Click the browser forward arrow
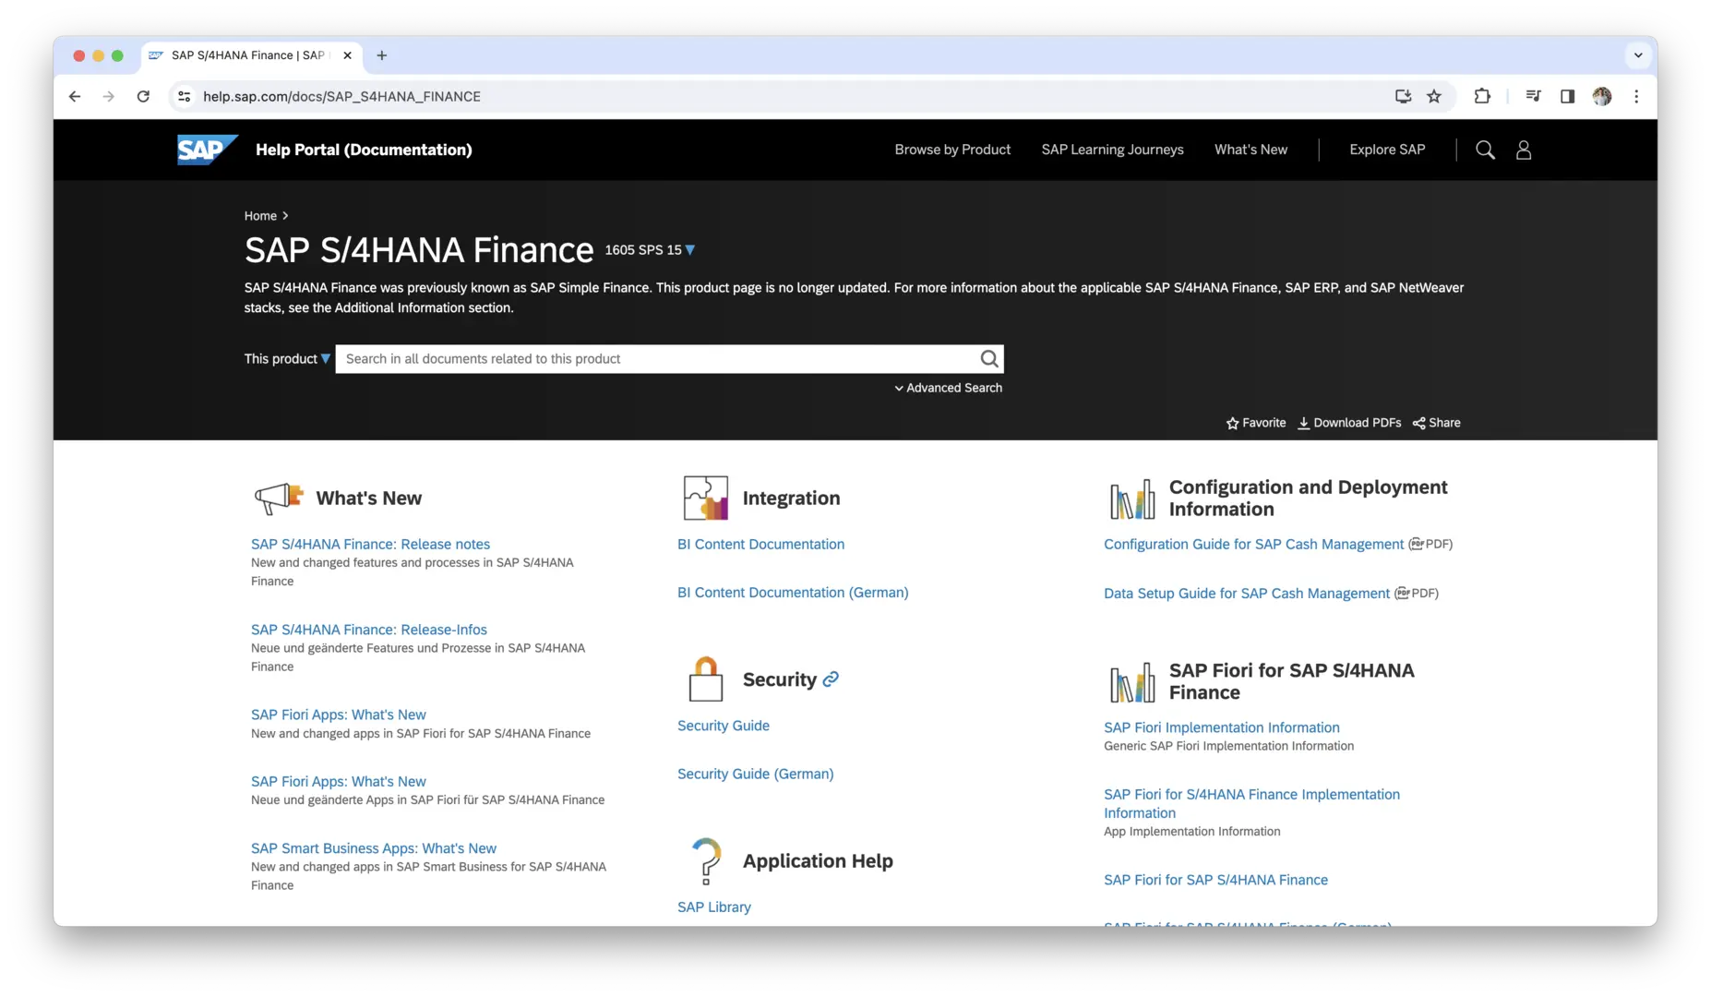The image size is (1711, 997). click(x=109, y=96)
